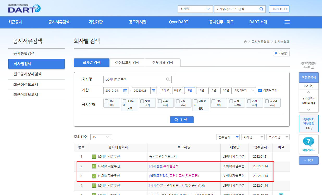The image size is (322, 195).
Task: Click the home icon in breadcrumb
Action: (245, 42)
